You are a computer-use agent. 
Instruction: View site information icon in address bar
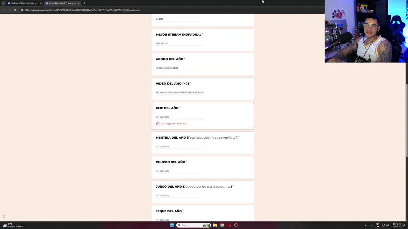pos(22,10)
